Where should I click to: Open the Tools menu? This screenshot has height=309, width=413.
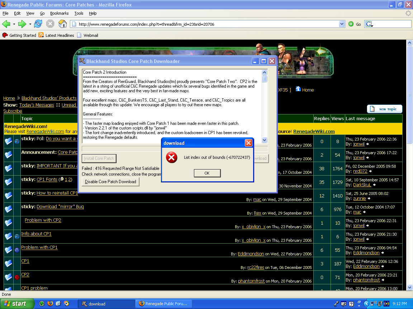(79, 13)
